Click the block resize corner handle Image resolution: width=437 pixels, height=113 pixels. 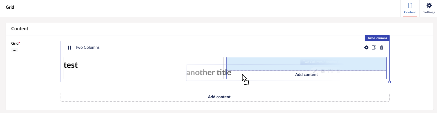point(390,82)
